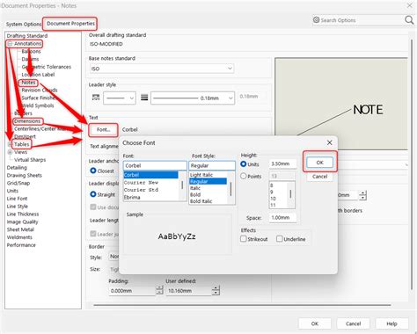This screenshot has height=334, width=417.
Task: Choose Courier Std in font list
Action: (141, 190)
